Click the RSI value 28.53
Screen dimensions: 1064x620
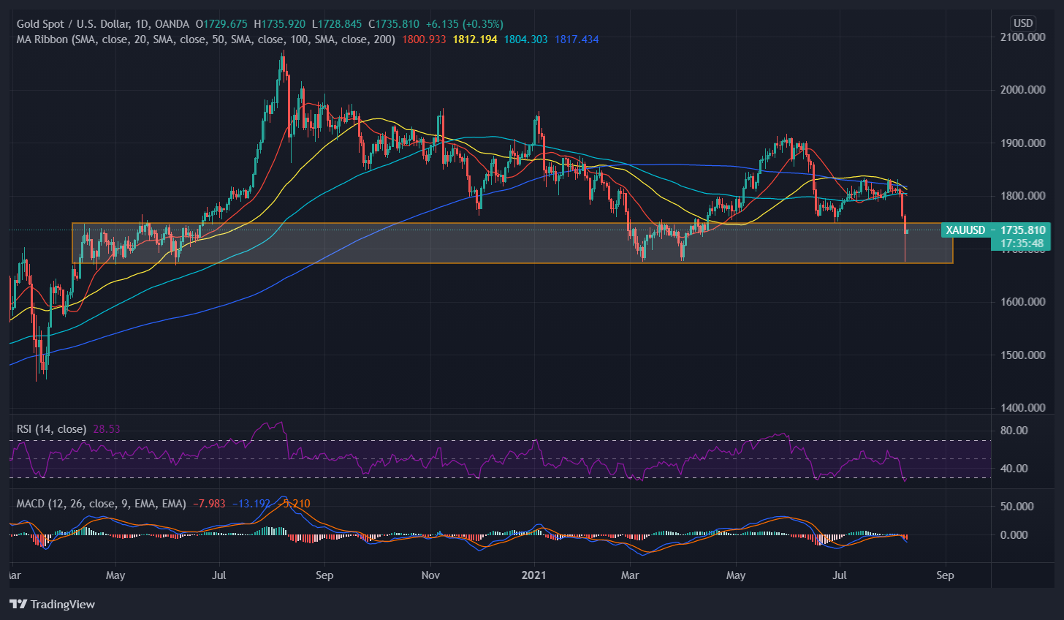[107, 429]
